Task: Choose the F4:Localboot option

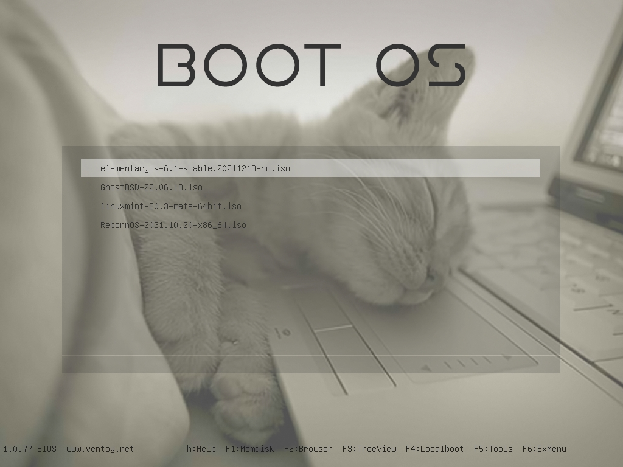Action: tap(434, 449)
